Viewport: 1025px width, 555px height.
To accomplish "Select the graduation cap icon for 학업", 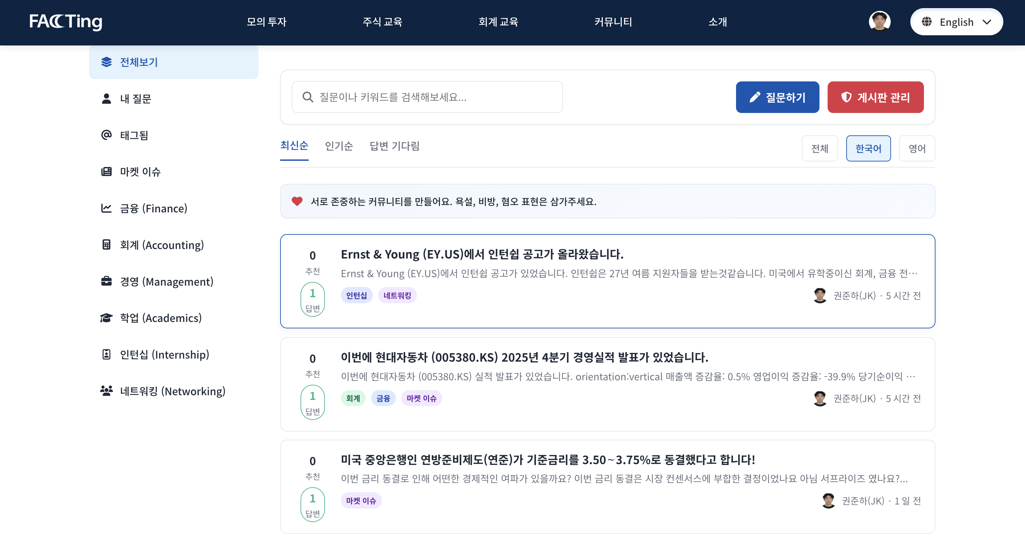I will click(x=106, y=318).
